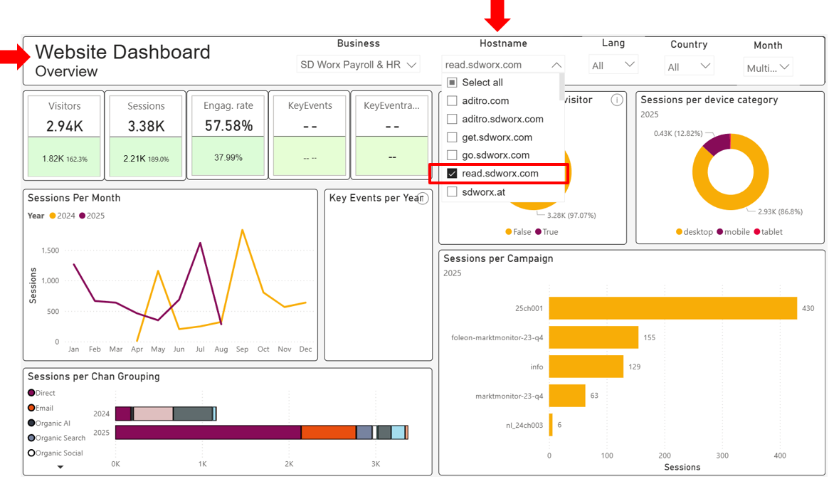Select the foleon-marktmonitor-23-q4 campaign bar
The width and height of the screenshot is (829, 484).
click(593, 337)
